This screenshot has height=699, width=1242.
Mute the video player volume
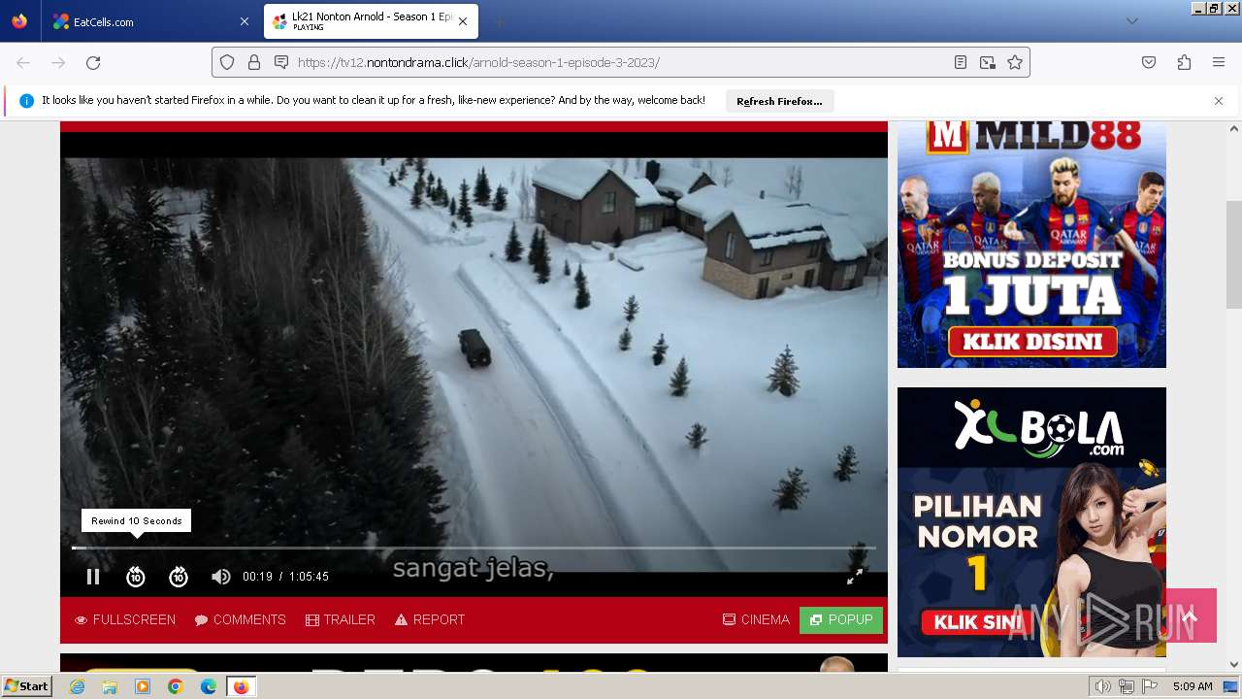tap(221, 577)
